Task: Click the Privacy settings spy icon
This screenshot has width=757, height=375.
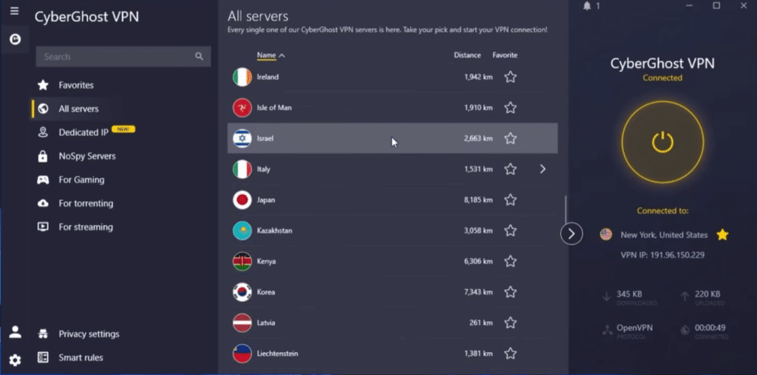Action: [43, 334]
